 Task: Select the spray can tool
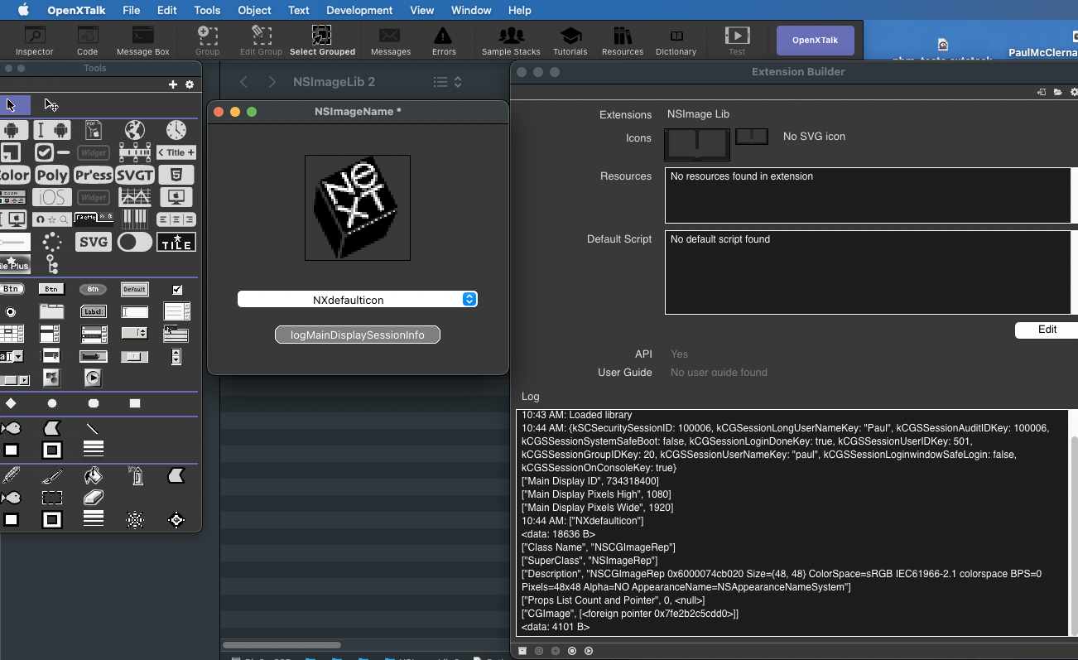[x=135, y=475]
